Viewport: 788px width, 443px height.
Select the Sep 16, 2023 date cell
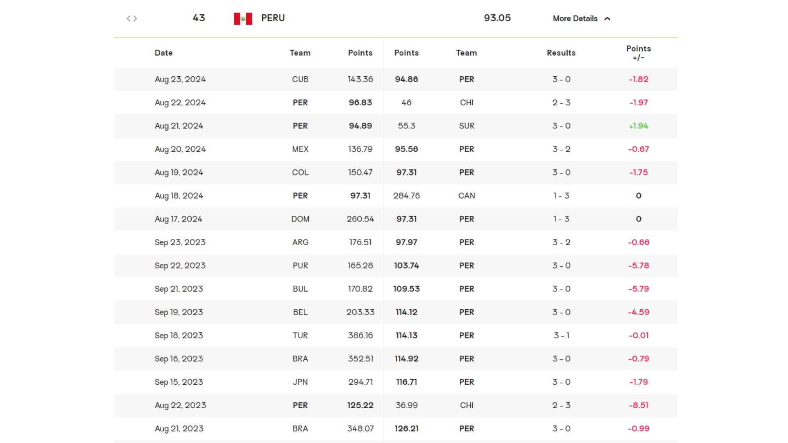coord(179,359)
